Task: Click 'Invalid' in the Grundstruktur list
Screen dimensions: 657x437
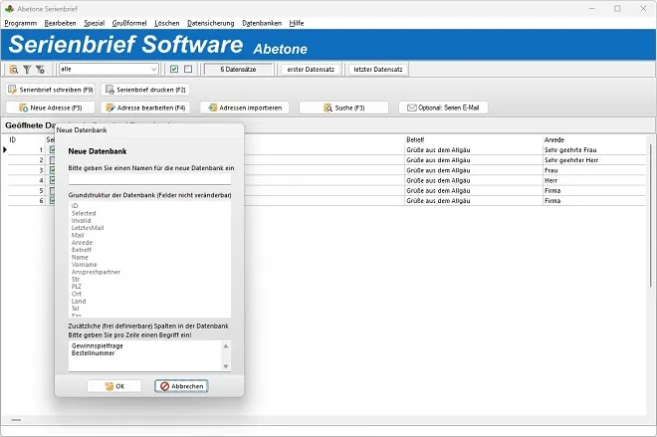Action: (81, 220)
